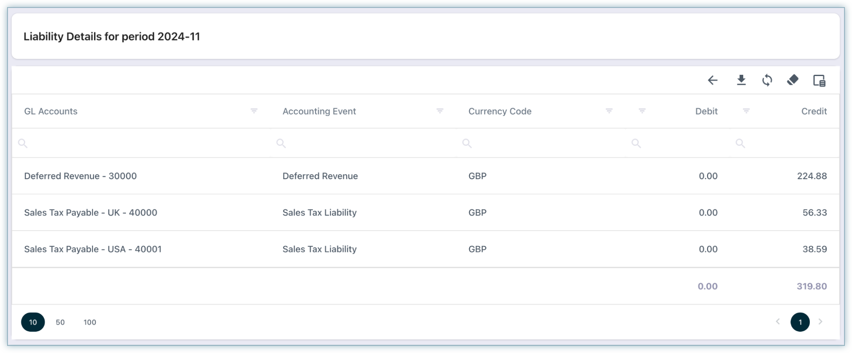Set page size to 50 rows
This screenshot has height=353, width=852.
[60, 322]
